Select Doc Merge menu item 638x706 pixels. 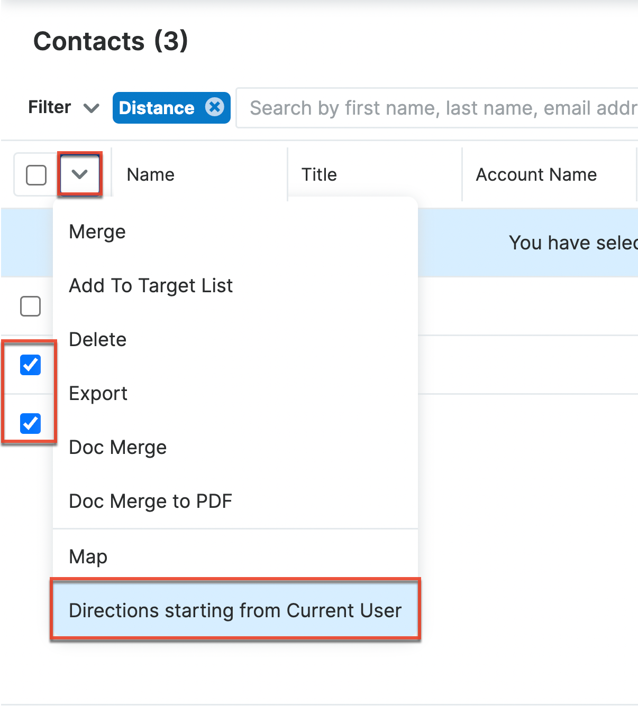[118, 448]
